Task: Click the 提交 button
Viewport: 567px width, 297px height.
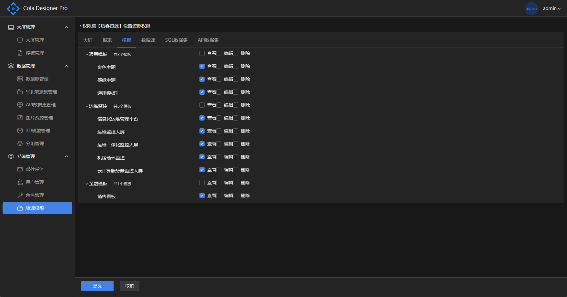Action: [x=97, y=286]
